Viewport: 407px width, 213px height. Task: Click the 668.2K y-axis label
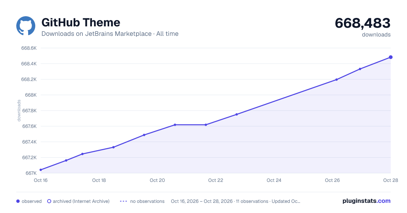pos(29,79)
